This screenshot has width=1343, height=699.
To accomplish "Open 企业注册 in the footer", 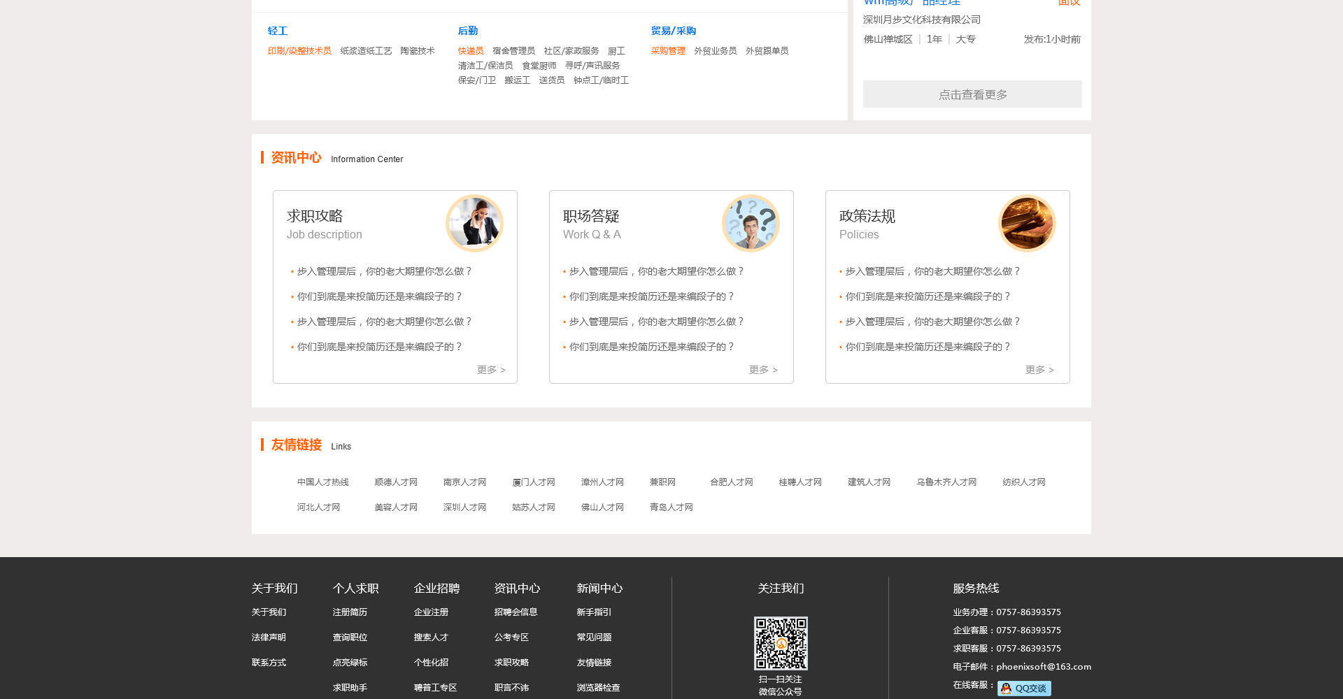I will click(x=431, y=612).
